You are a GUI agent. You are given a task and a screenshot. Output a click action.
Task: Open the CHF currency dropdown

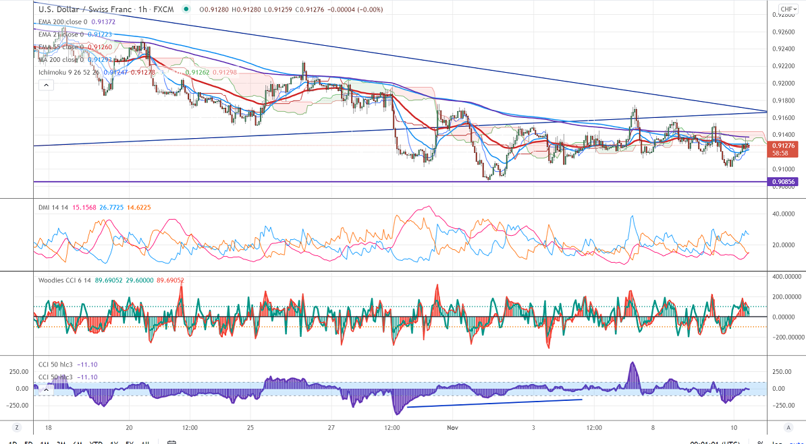tap(788, 9)
